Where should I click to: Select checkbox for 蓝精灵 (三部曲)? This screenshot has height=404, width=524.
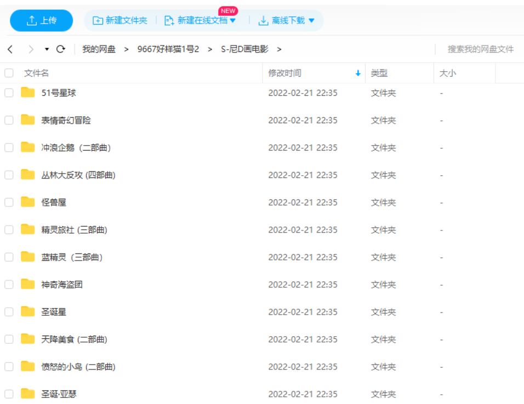point(9,257)
